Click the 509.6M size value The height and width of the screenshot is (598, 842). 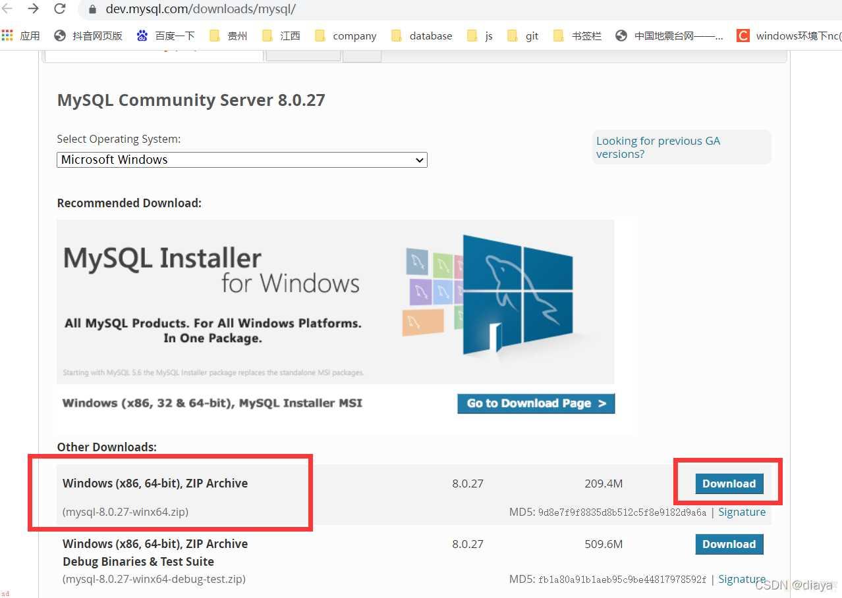(603, 544)
